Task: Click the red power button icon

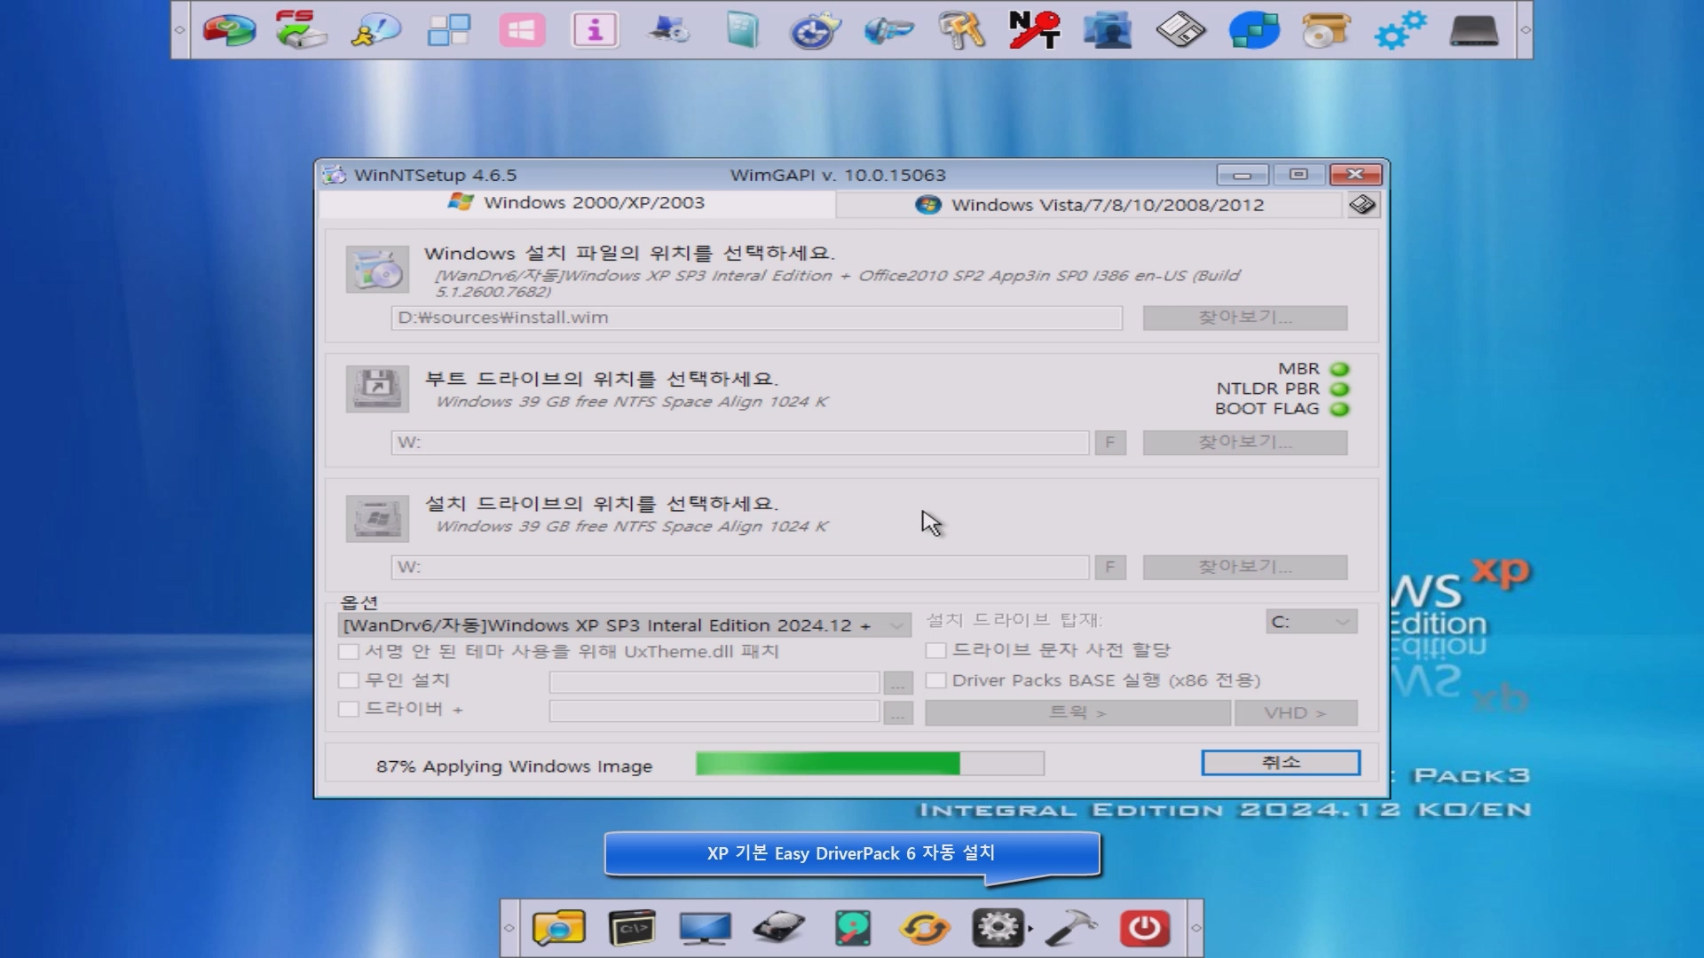Action: tap(1144, 929)
